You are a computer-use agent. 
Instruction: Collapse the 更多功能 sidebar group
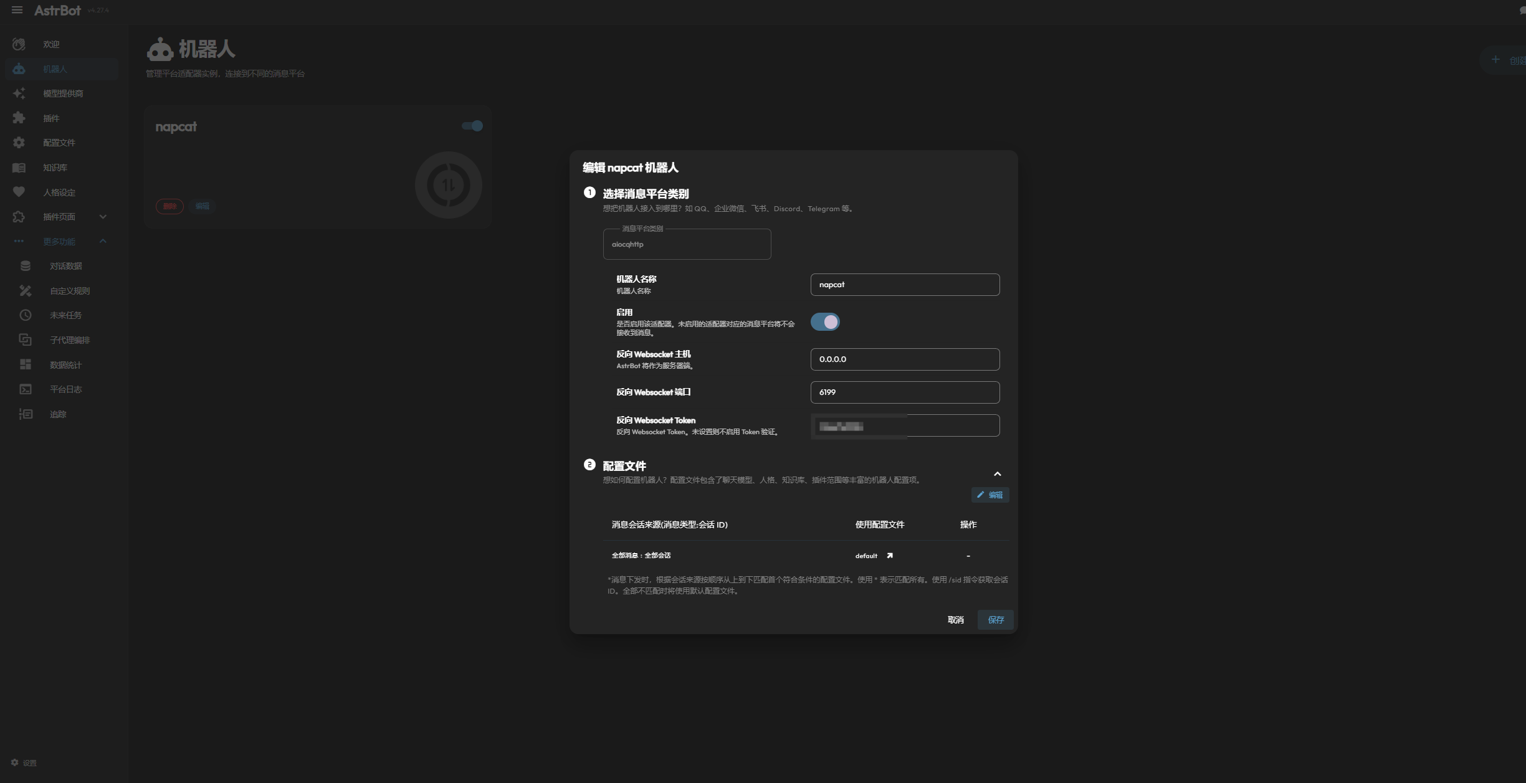(x=62, y=242)
